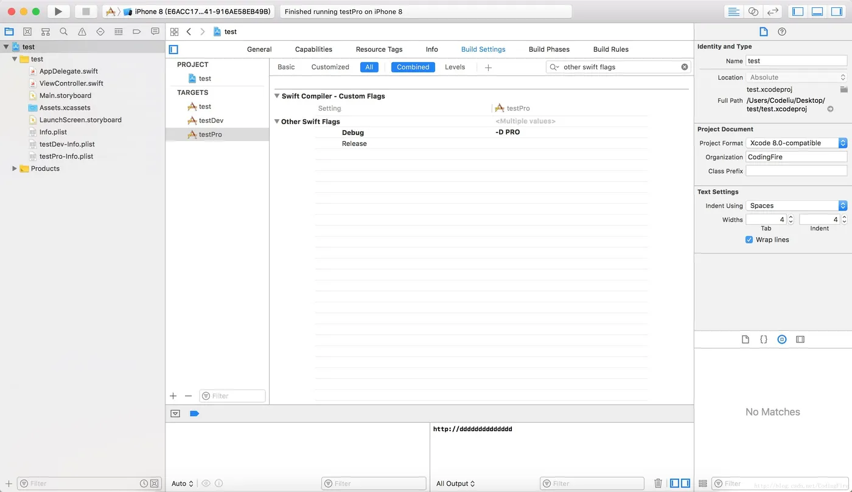Viewport: 852px width, 492px height.
Task: Toggle the navigator pane visibility
Action: click(798, 12)
